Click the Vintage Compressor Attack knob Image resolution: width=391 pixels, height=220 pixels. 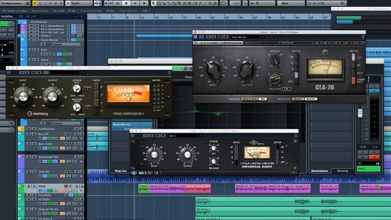[x=77, y=89]
